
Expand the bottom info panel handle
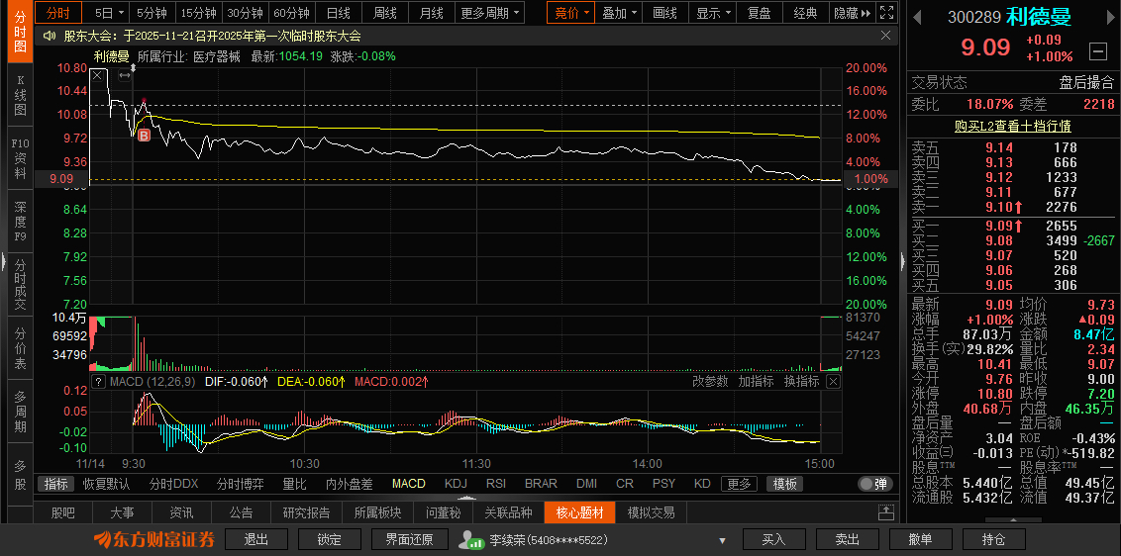click(466, 498)
